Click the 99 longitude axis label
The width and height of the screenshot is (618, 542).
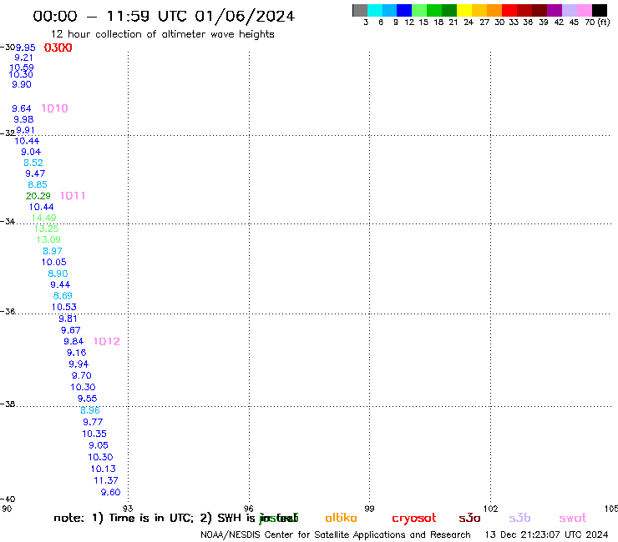369,509
